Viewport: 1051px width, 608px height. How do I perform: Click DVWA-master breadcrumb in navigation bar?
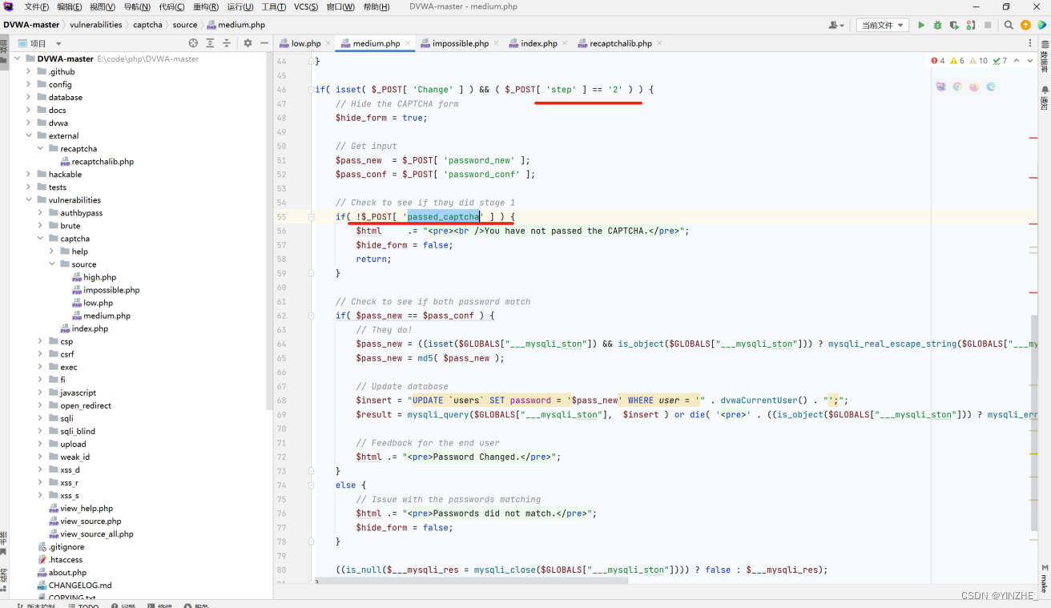coord(31,25)
